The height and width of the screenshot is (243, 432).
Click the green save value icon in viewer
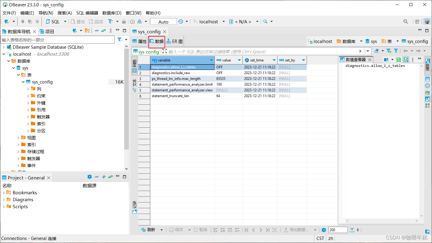click(399, 60)
